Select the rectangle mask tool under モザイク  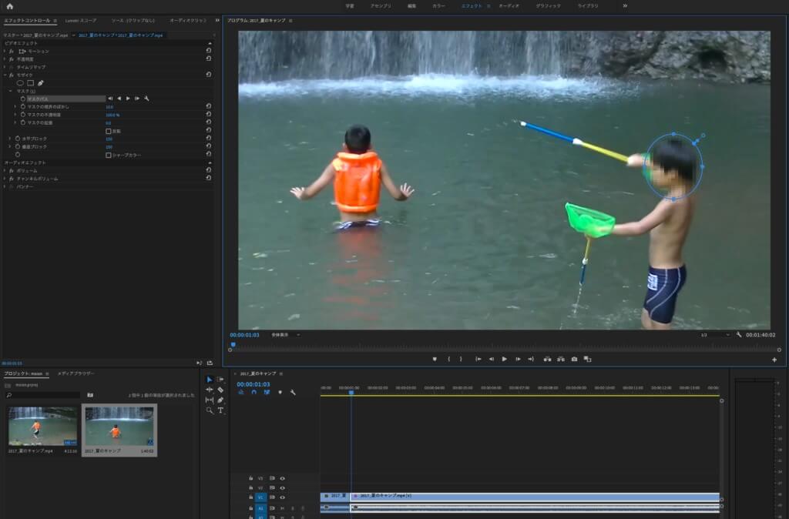(x=30, y=82)
